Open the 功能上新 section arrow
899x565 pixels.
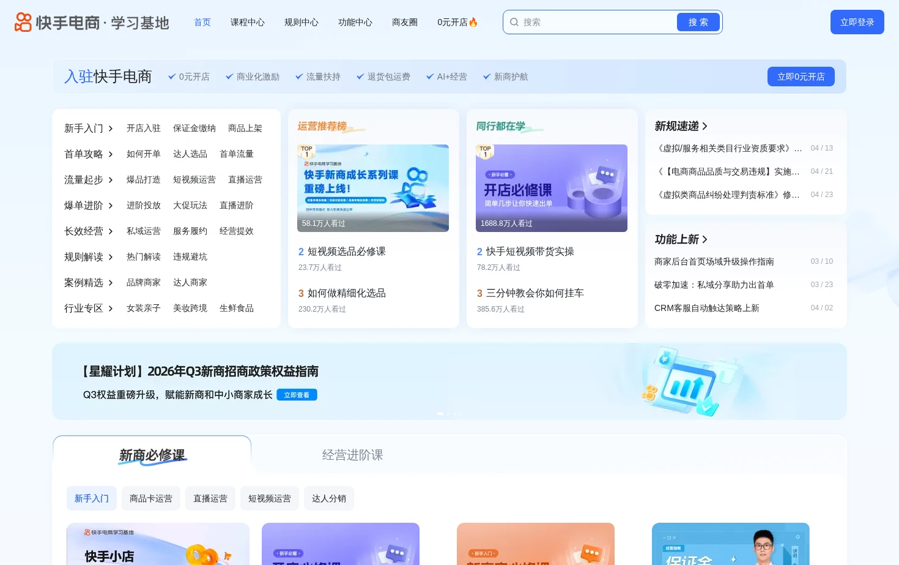pos(705,239)
